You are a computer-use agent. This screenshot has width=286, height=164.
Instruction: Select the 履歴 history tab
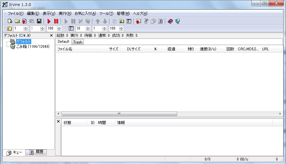click(x=36, y=152)
